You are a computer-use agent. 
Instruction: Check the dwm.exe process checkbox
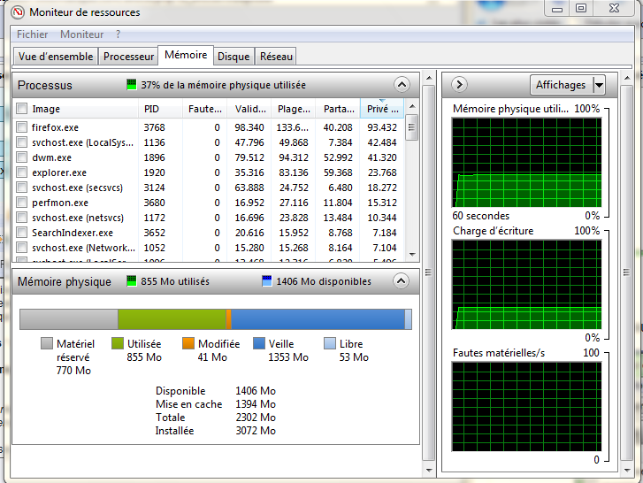click(x=22, y=157)
